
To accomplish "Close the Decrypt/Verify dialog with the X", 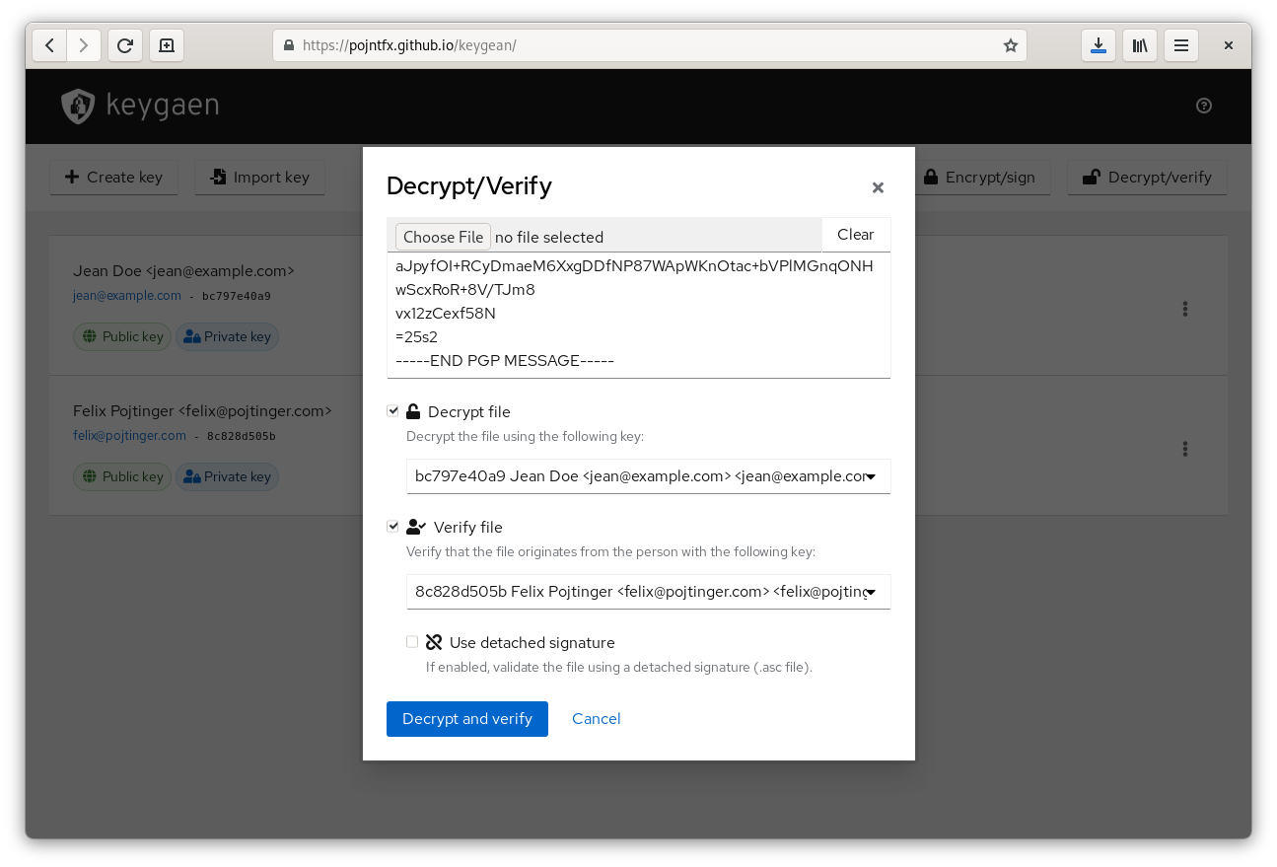I will click(x=878, y=187).
